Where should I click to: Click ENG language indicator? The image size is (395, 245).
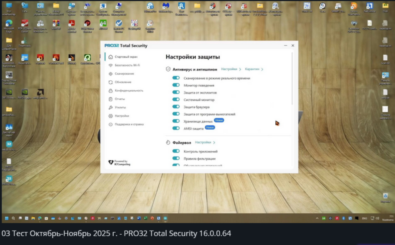point(364,218)
